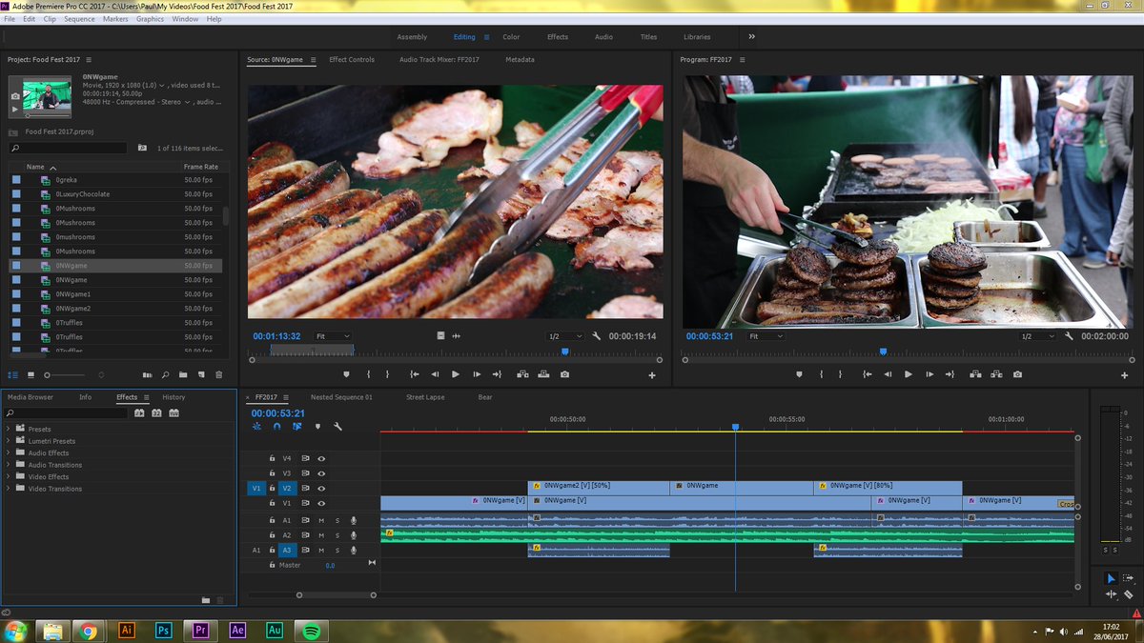Click Lift button in Program monitor
The image size is (1144, 643).
point(973,374)
